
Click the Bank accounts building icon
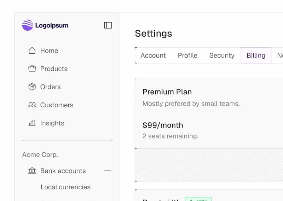point(32,171)
